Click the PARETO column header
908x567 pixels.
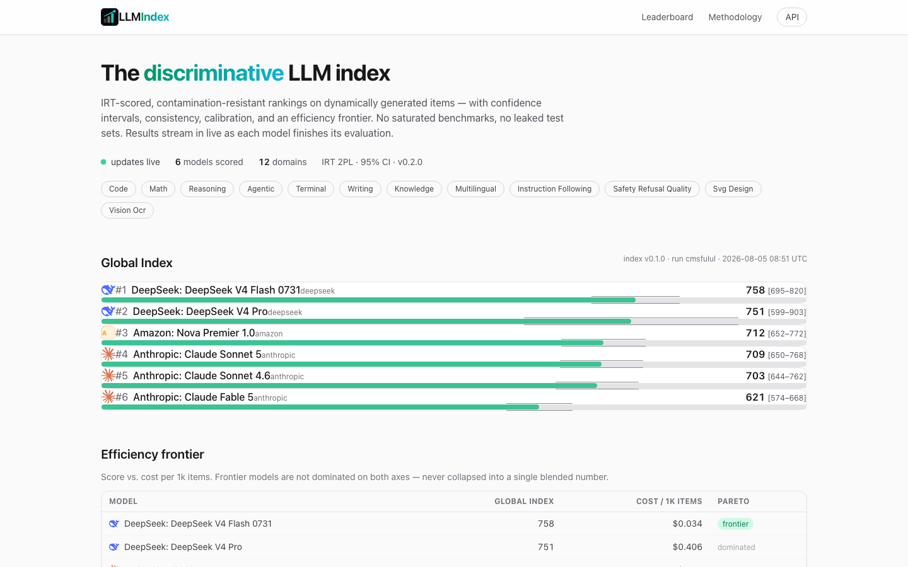733,501
